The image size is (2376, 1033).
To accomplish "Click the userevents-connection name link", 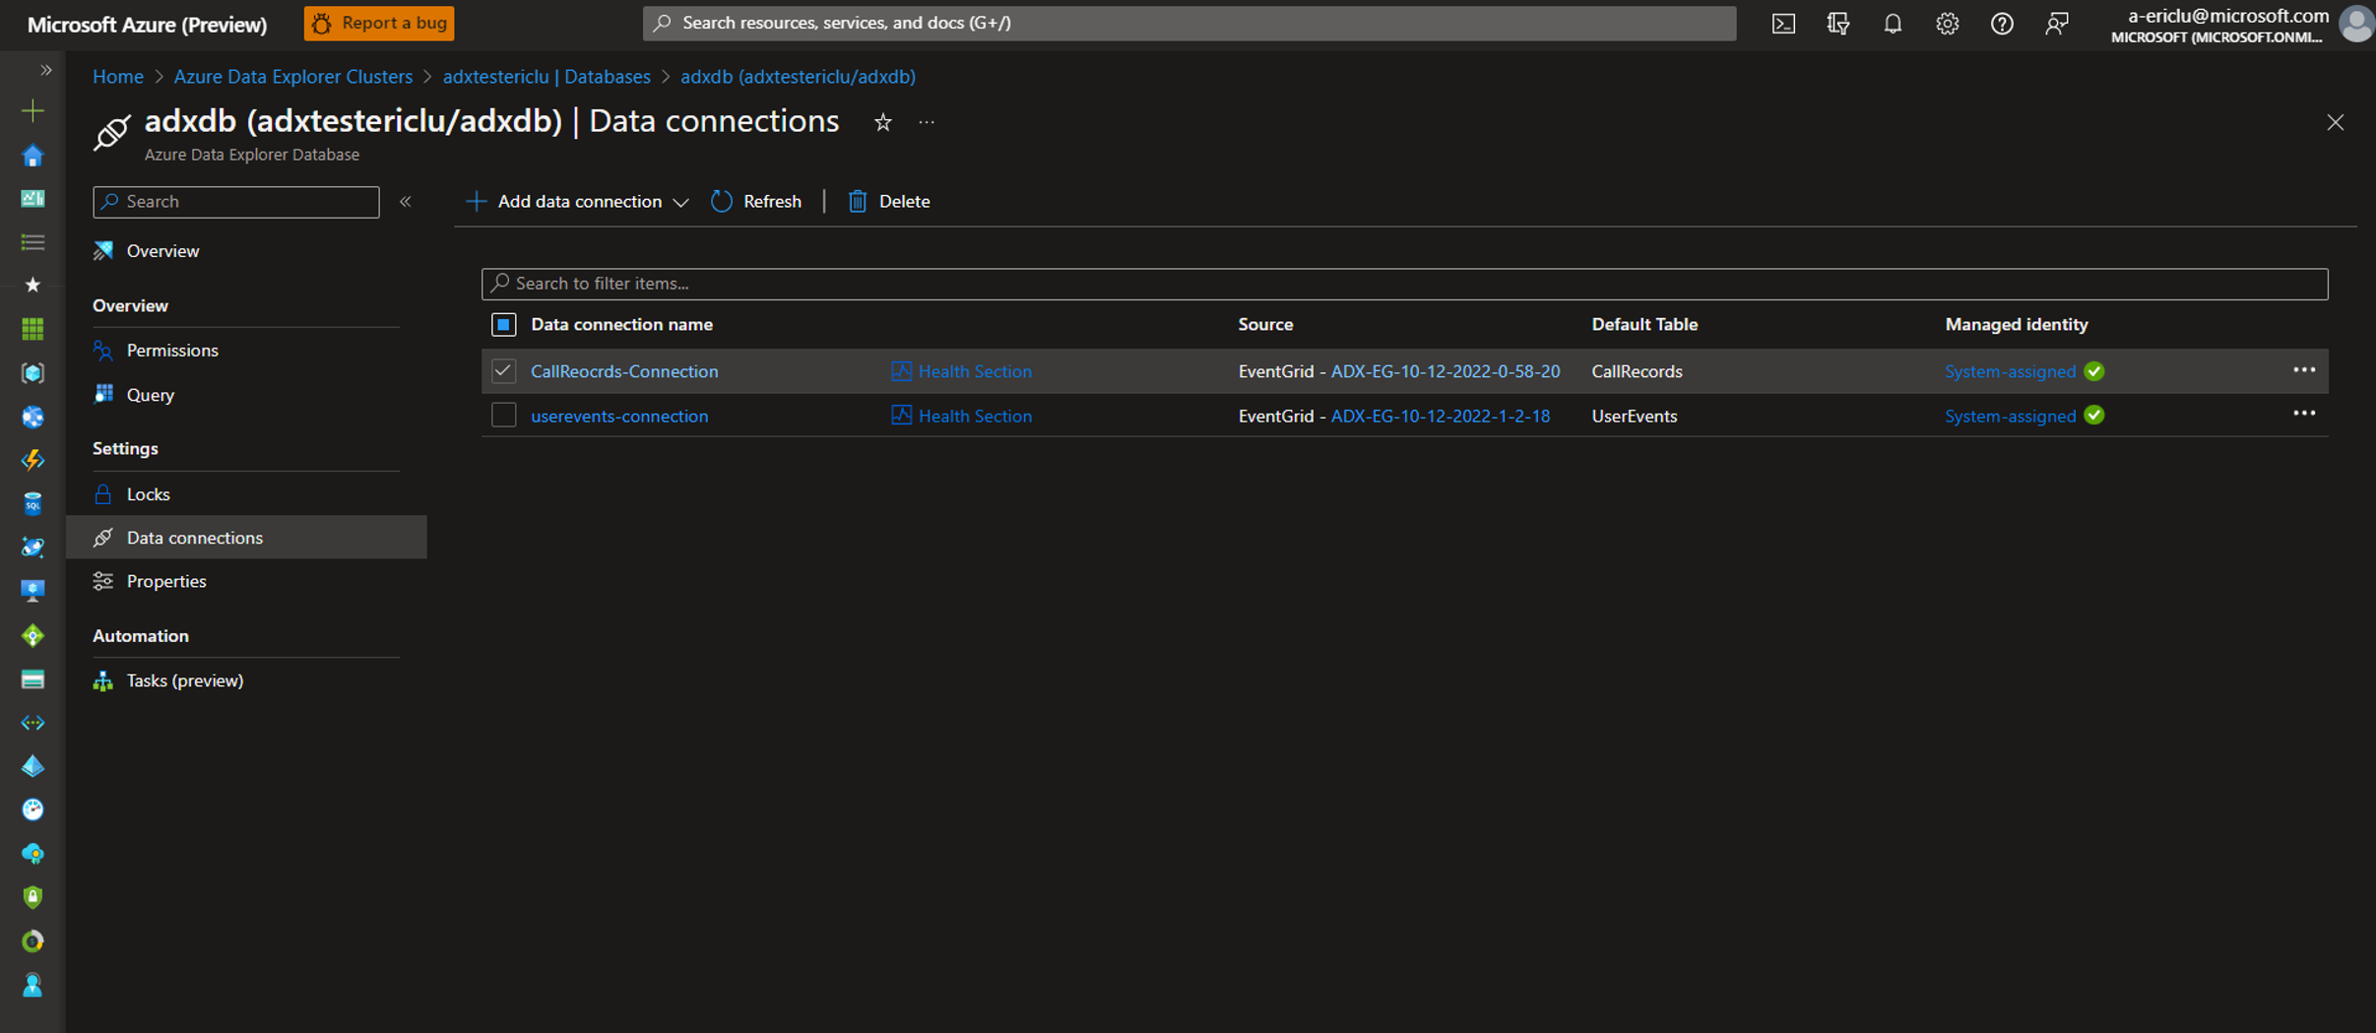I will point(619,416).
